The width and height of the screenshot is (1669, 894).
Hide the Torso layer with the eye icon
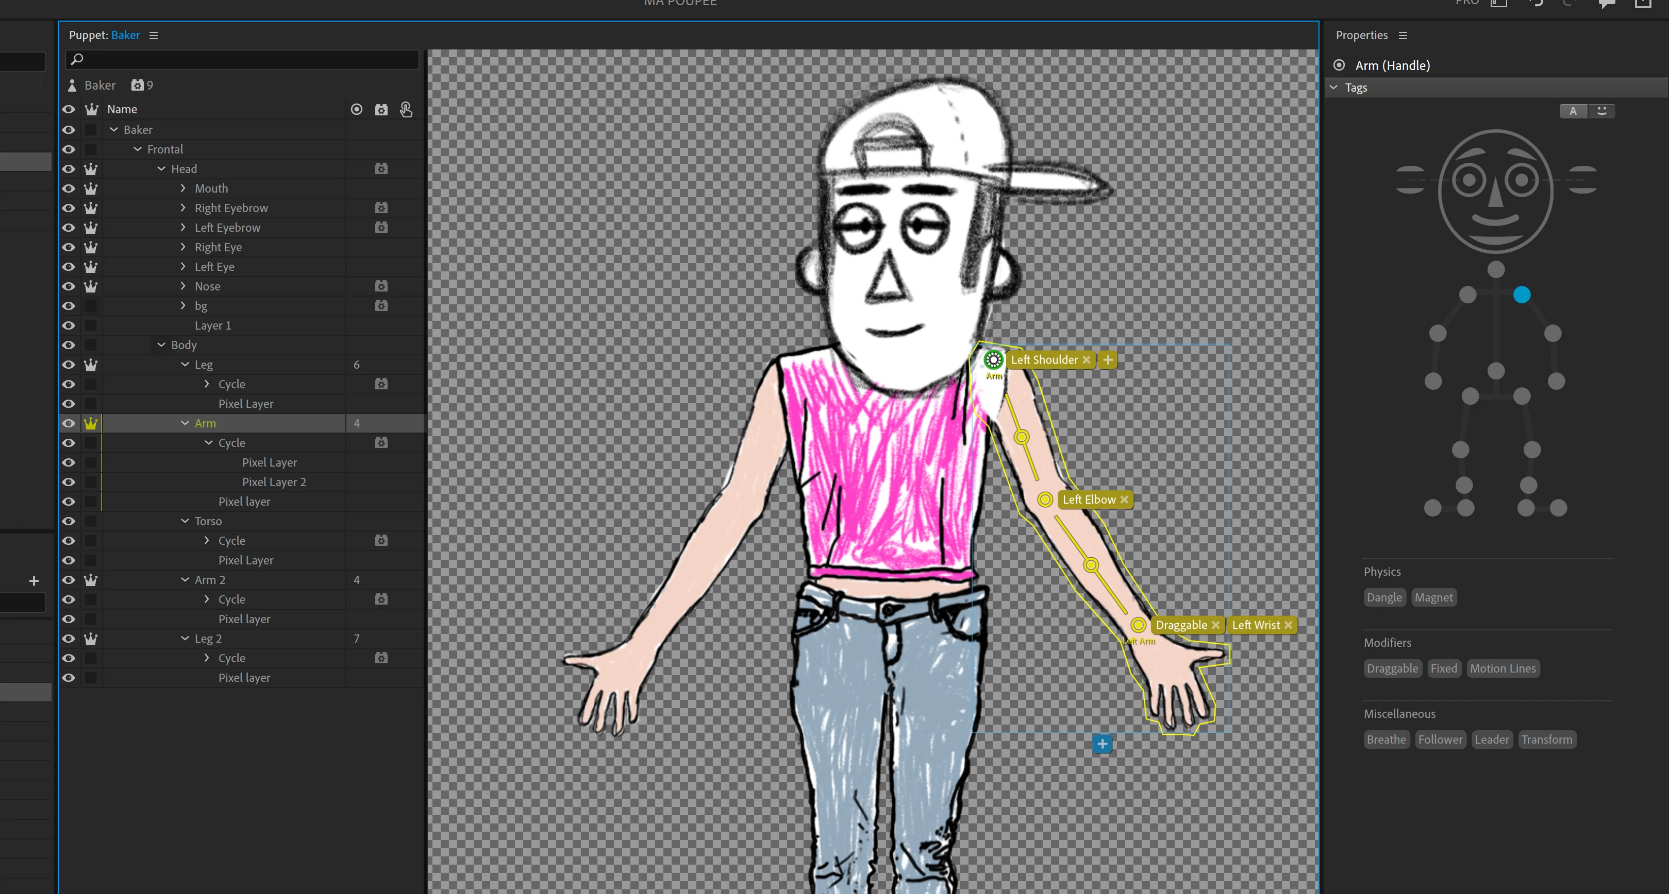point(69,521)
